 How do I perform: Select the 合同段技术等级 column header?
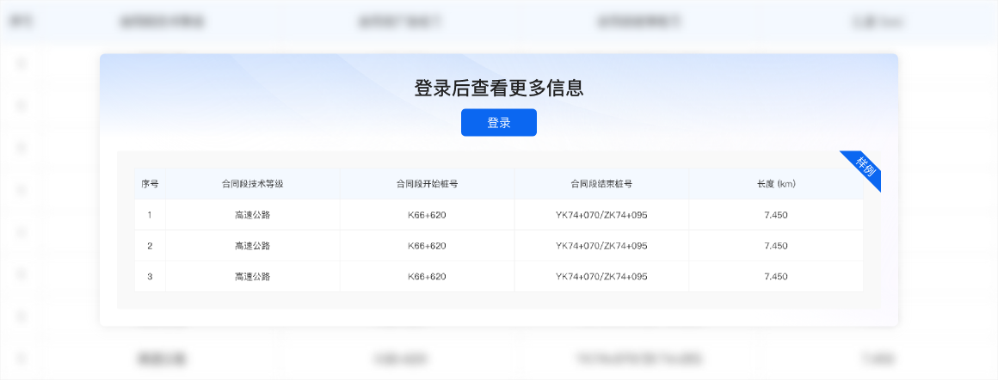tap(252, 184)
